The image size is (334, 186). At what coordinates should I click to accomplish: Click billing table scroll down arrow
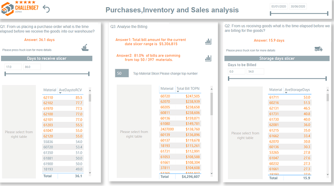212,173
